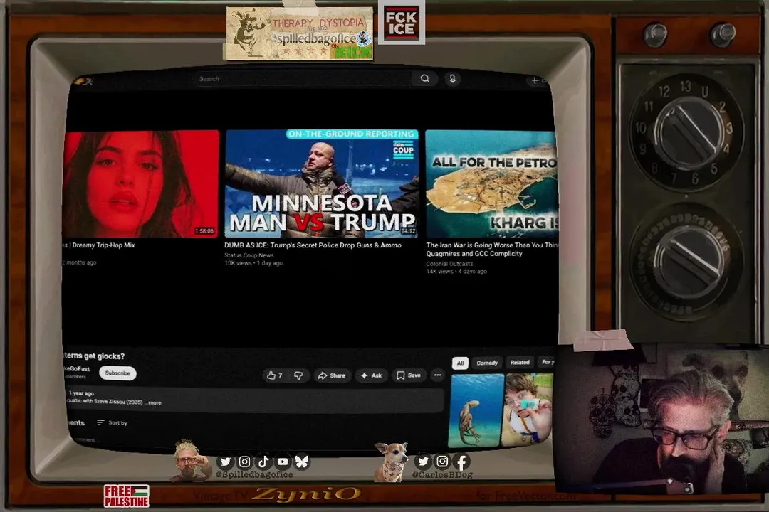Like the video with thumbs up
Image resolution: width=769 pixels, height=512 pixels.
click(x=274, y=375)
